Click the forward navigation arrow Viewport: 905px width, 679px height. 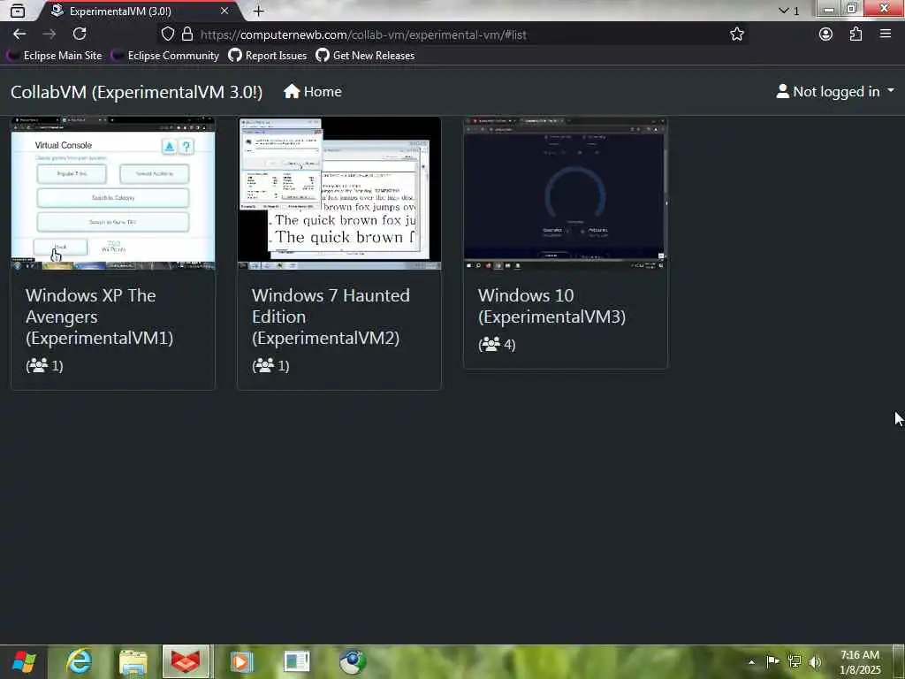point(49,34)
